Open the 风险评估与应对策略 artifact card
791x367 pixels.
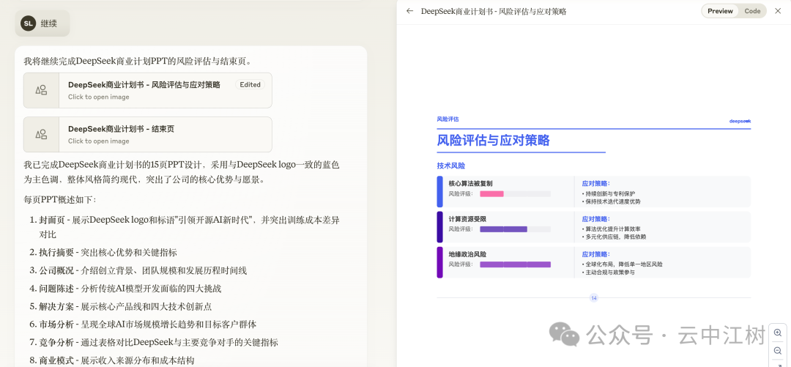click(x=148, y=90)
